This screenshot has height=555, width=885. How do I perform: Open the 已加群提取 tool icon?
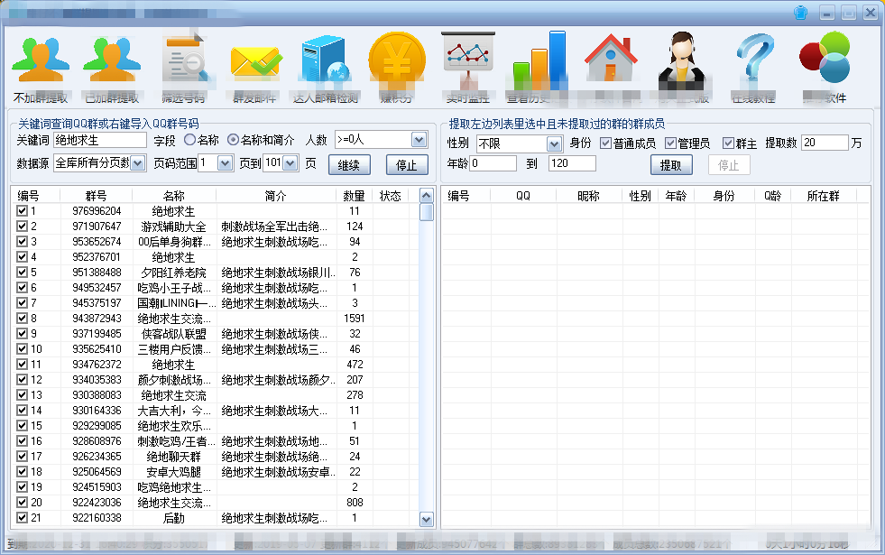tap(112, 60)
